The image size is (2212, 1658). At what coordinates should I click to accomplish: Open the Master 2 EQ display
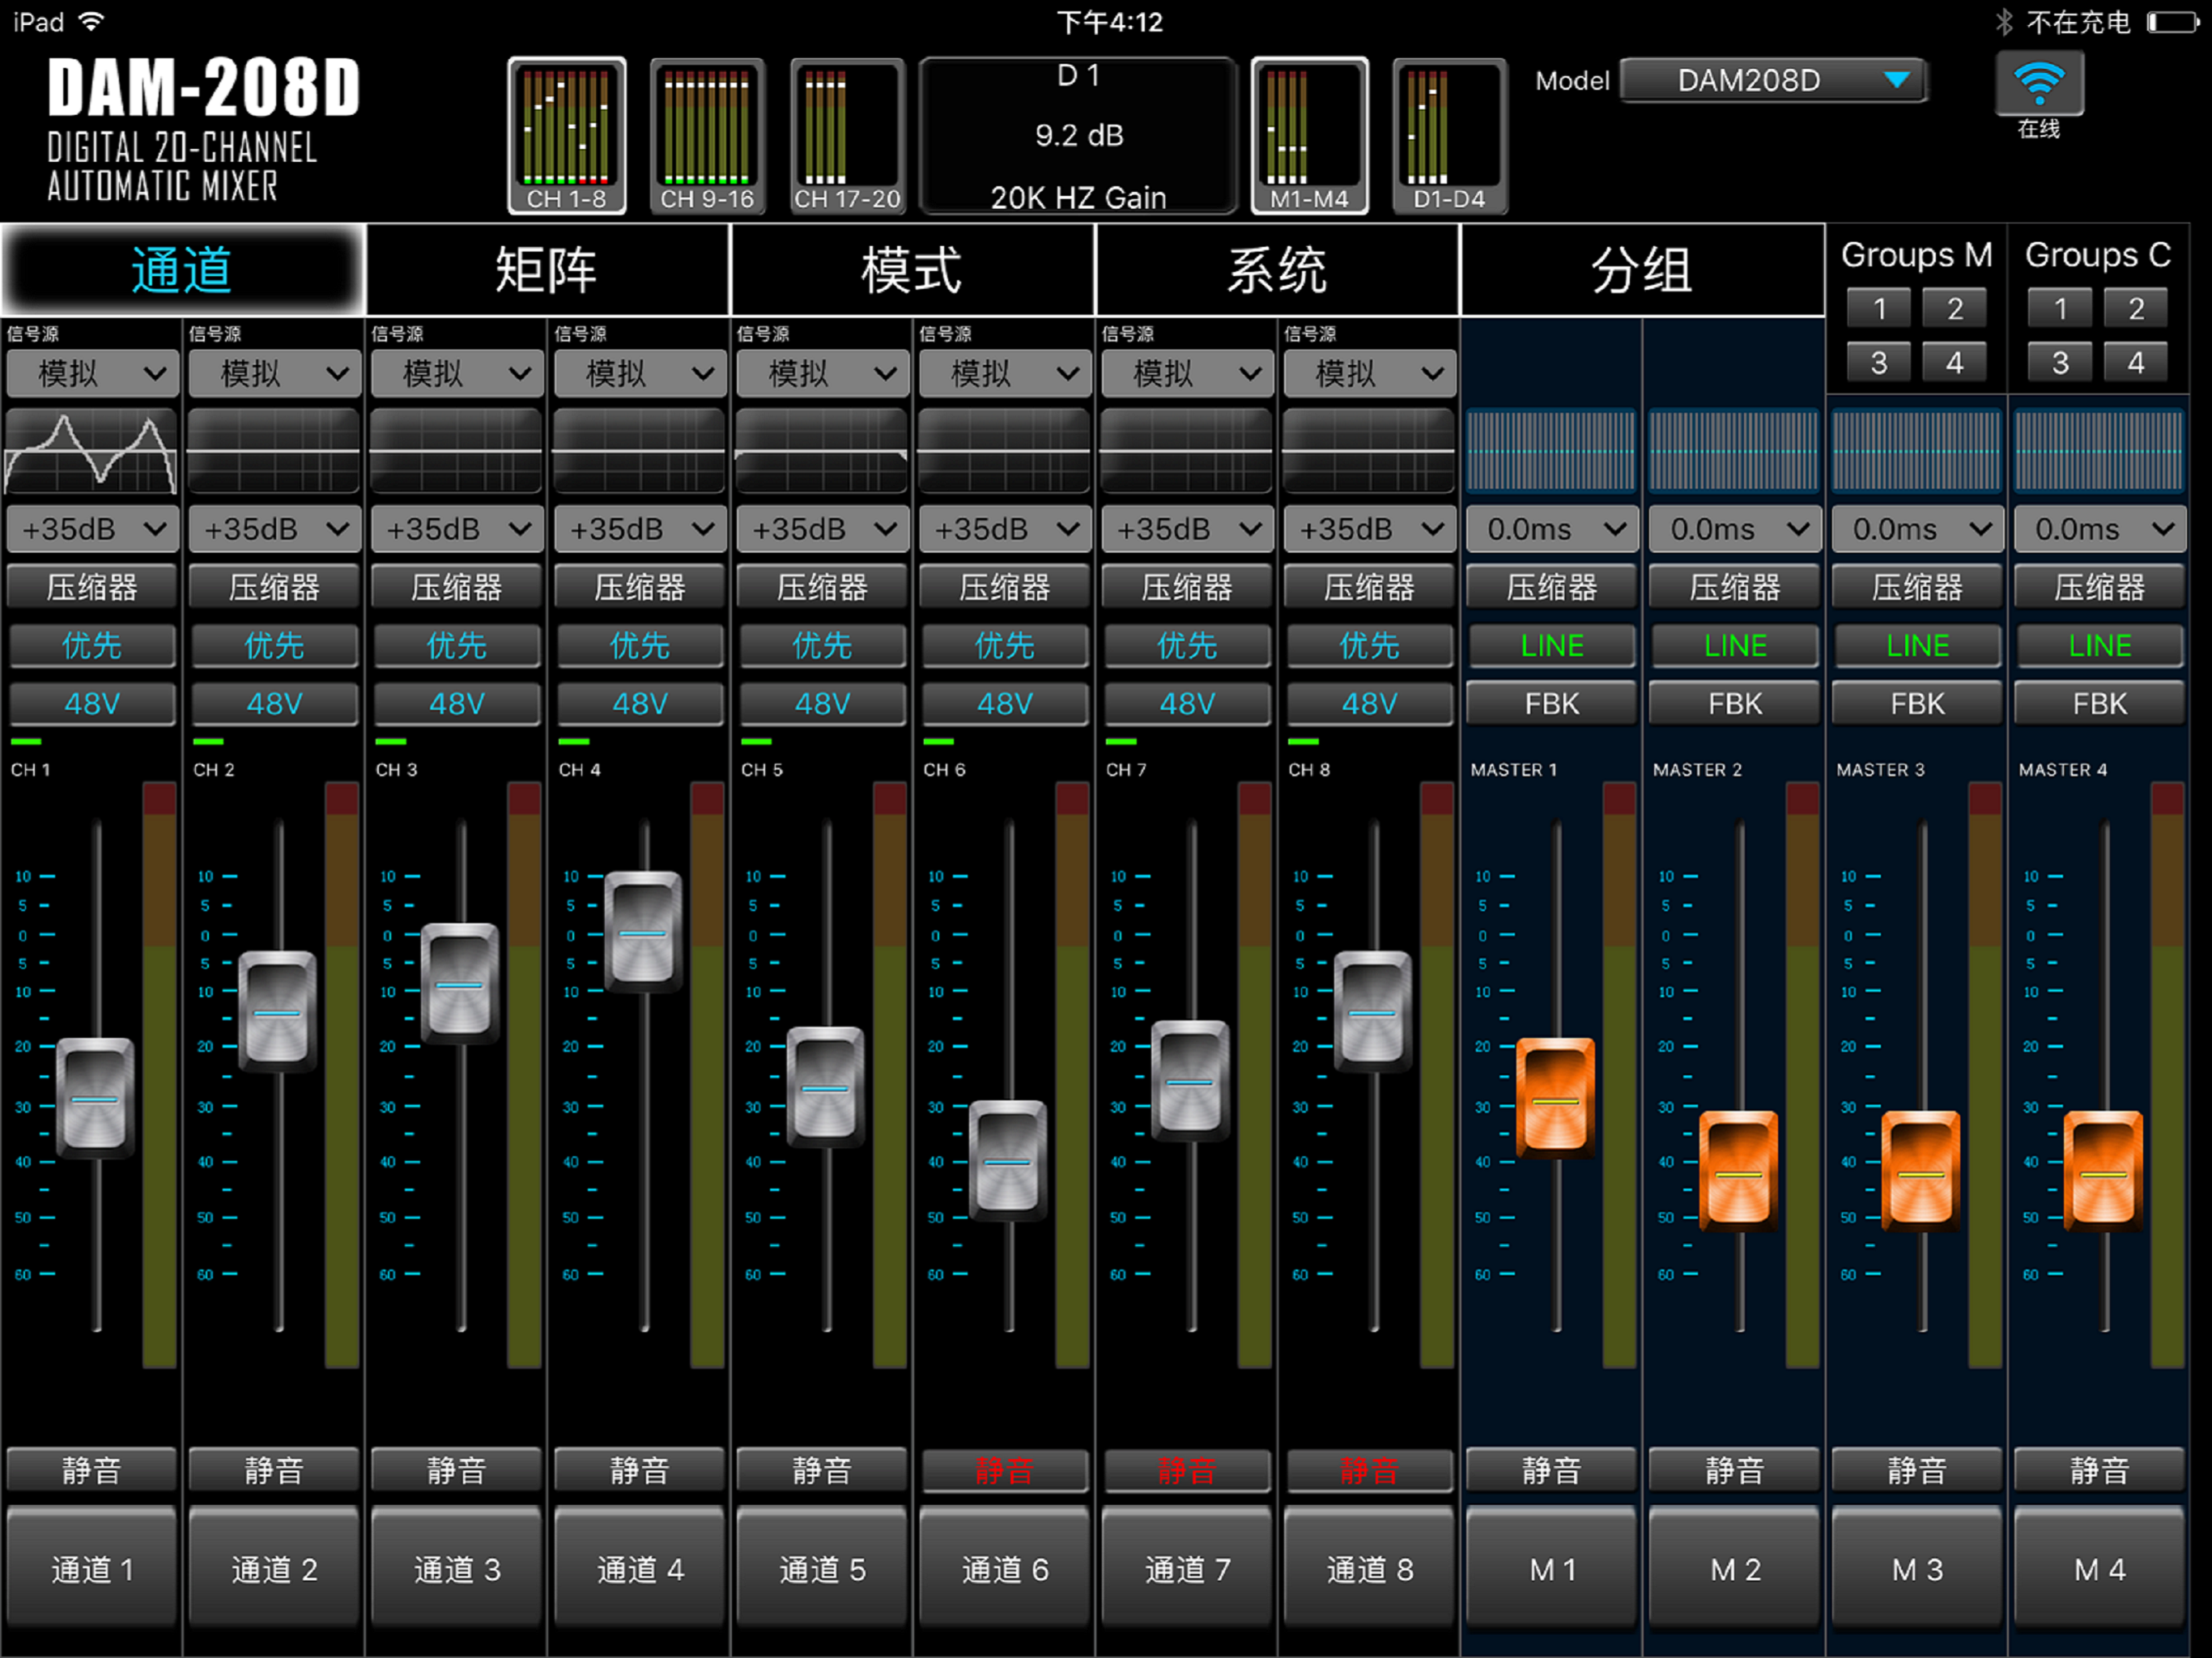click(x=1734, y=451)
